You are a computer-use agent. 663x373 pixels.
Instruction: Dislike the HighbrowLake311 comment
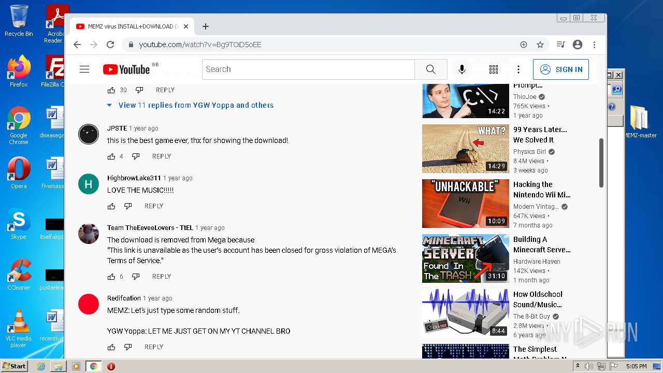[x=128, y=206]
